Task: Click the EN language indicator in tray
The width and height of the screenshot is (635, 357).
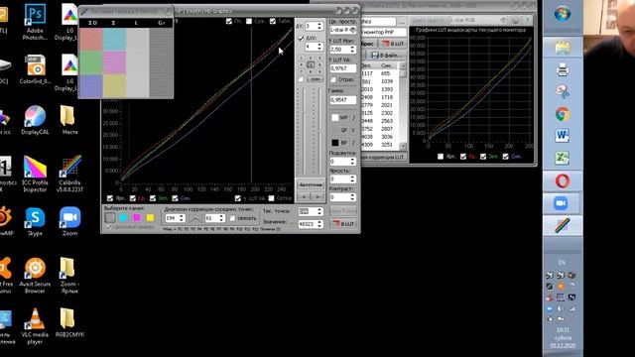Action: click(x=562, y=262)
